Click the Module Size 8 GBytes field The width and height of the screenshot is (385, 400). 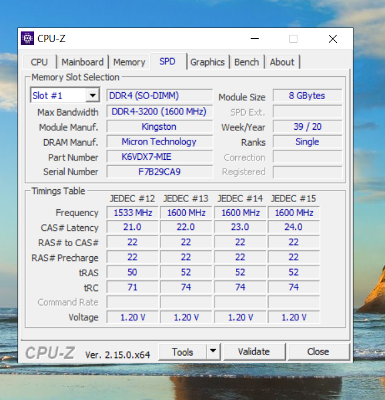tap(307, 96)
